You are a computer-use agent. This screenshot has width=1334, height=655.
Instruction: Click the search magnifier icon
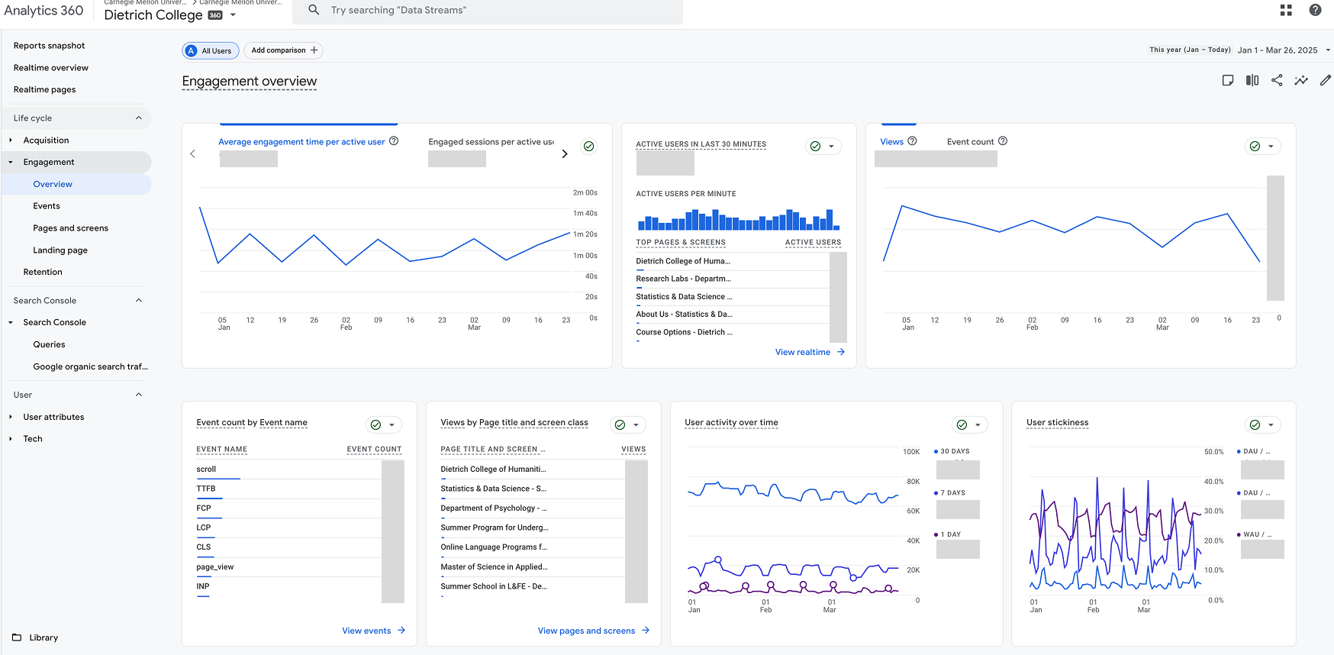click(x=314, y=10)
